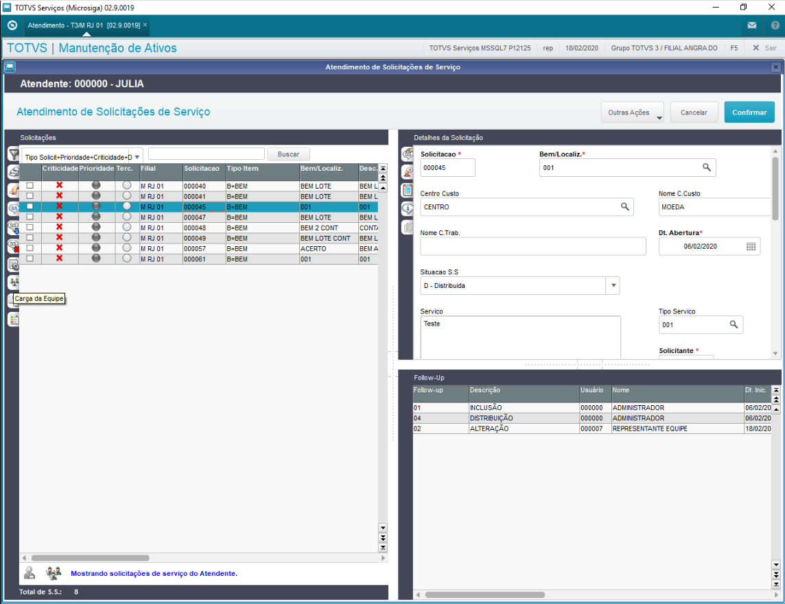Click the Terc. circle for row 000040
785x604 pixels.
[127, 185]
